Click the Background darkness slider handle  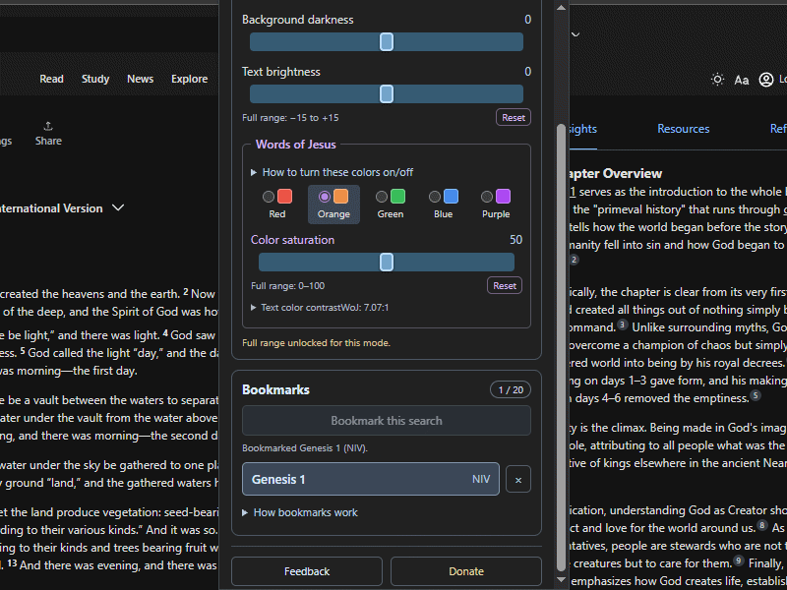click(387, 42)
